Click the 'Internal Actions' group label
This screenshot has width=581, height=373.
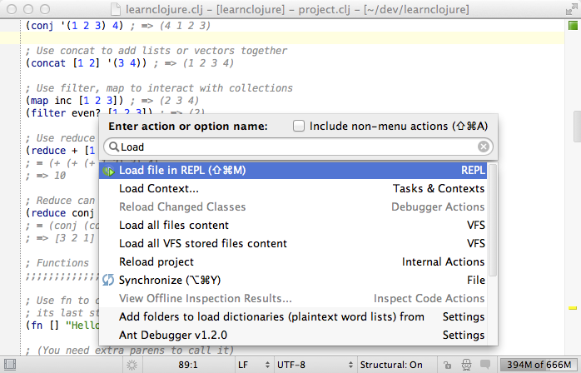[x=443, y=261]
